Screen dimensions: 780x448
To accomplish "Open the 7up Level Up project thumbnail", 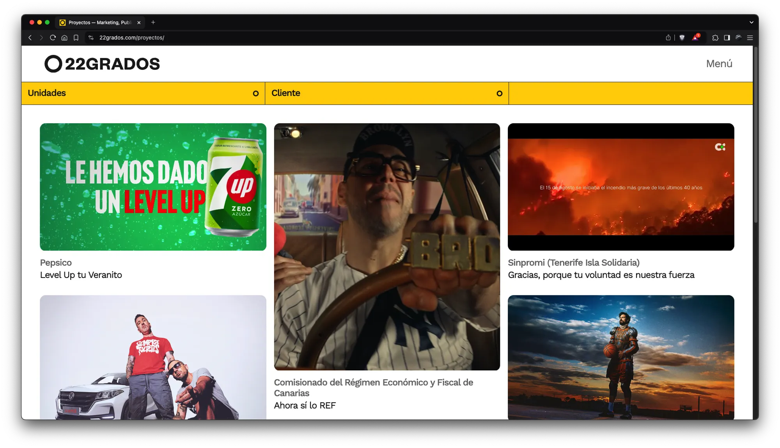I will [153, 187].
